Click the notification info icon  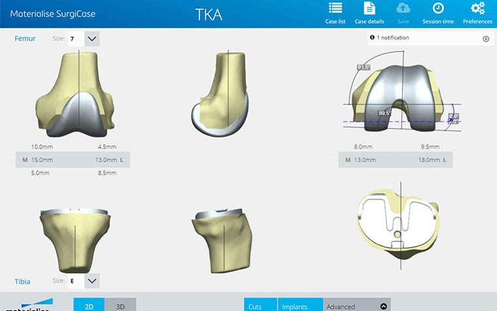(x=372, y=37)
